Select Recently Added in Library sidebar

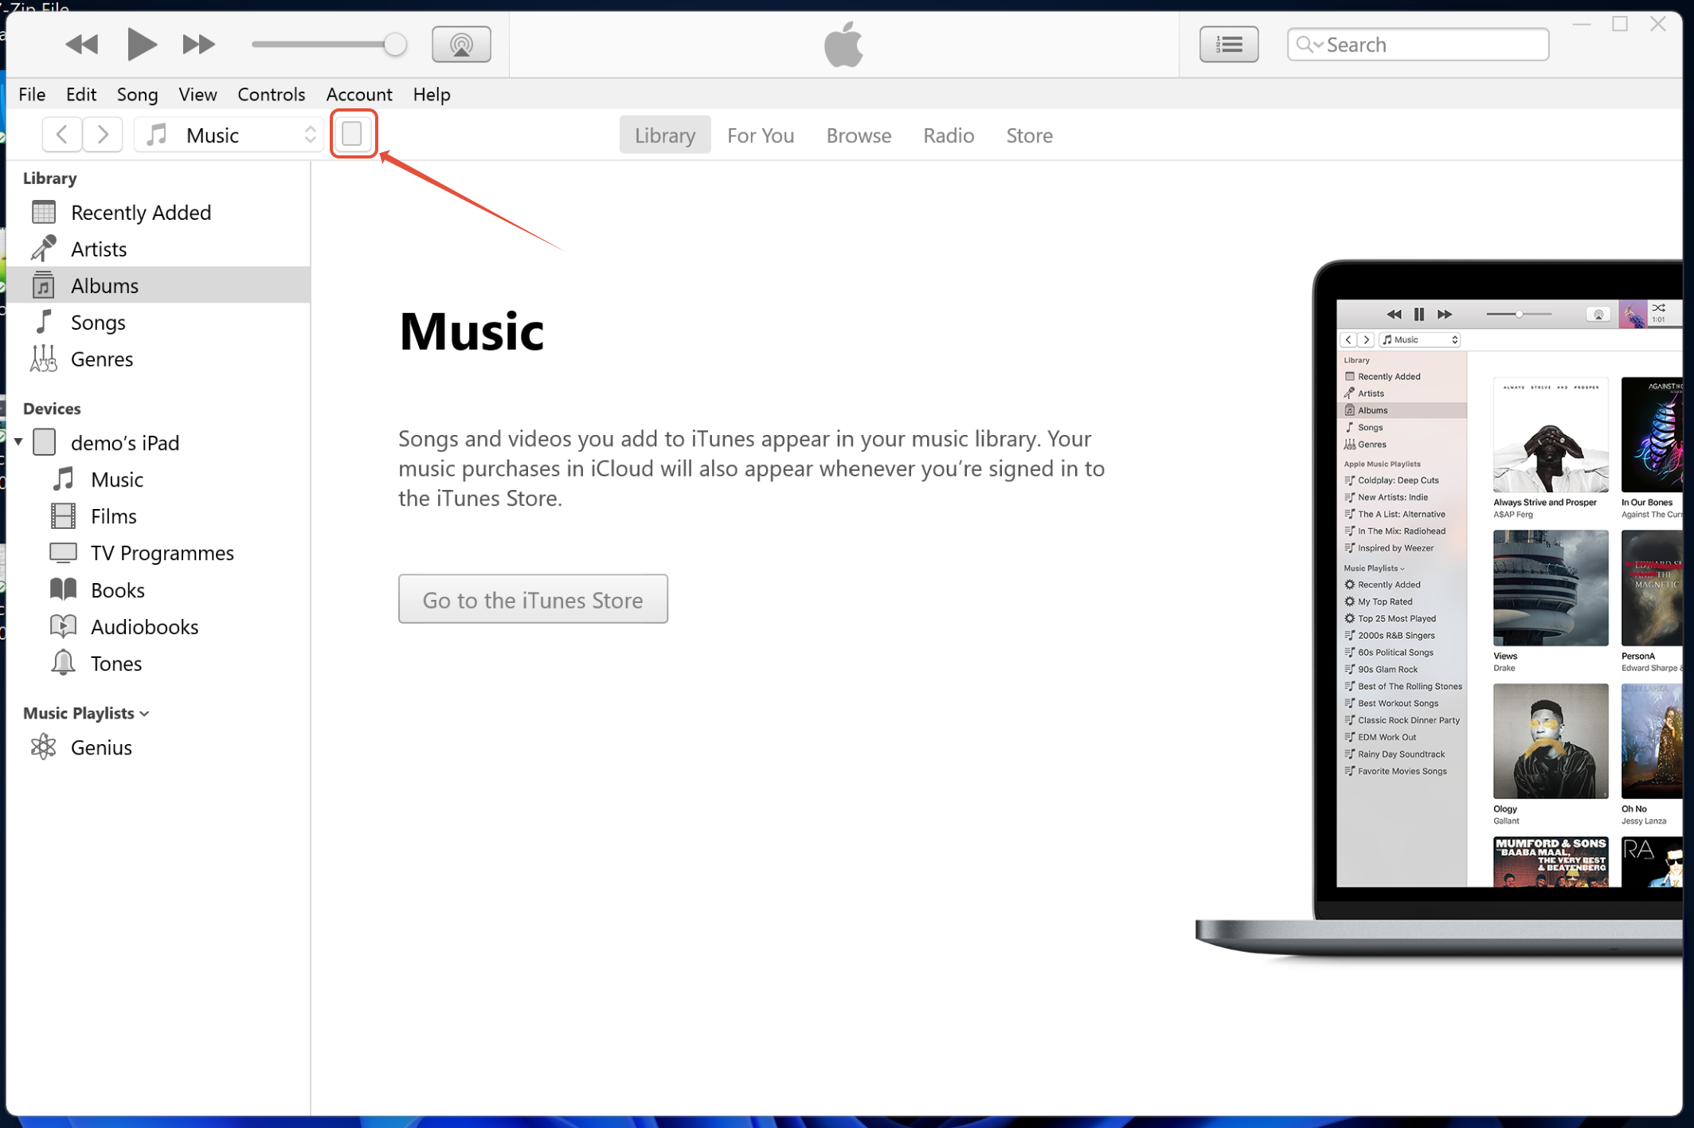[x=140, y=213]
